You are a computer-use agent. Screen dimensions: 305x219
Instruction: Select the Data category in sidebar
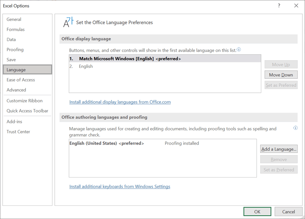11,40
